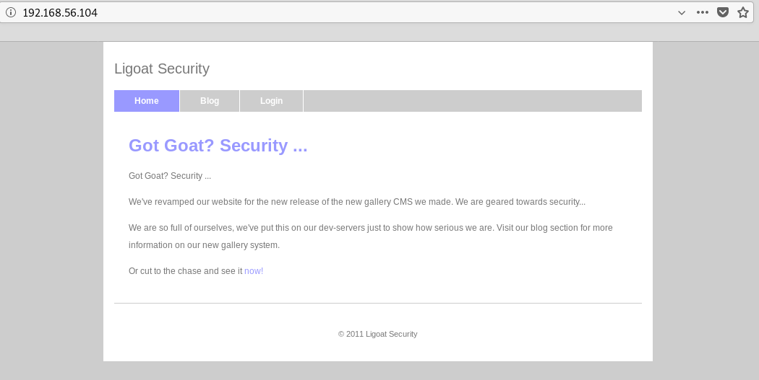
Task: Click the Ligoat Security site title
Action: click(x=162, y=69)
